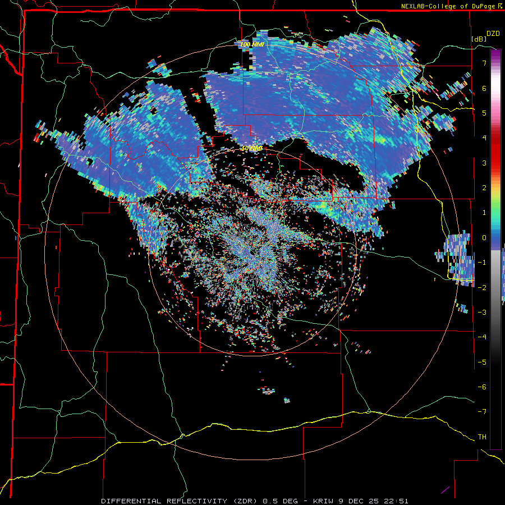Click the 6 value on the ZDR scale

(484, 88)
